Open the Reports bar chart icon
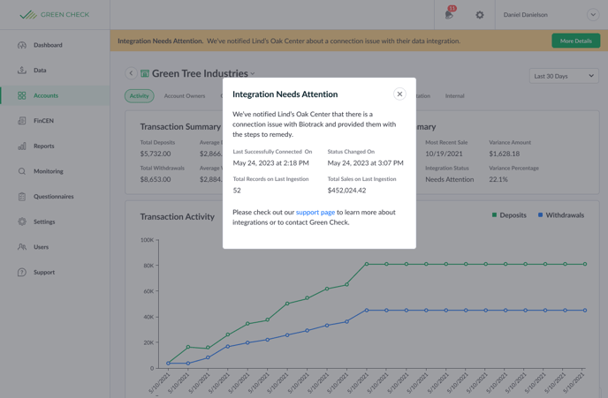The height and width of the screenshot is (398, 608). (x=22, y=146)
